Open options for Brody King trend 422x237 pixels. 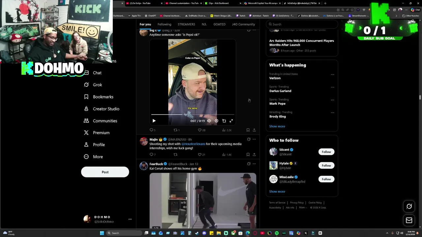(x=332, y=113)
